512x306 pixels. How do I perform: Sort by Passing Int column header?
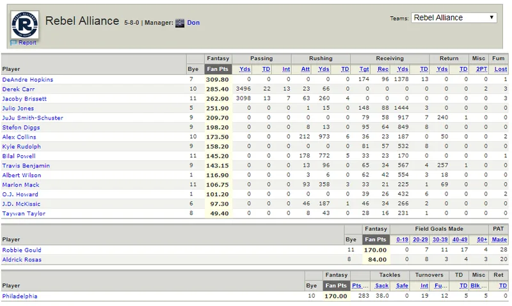(x=286, y=69)
